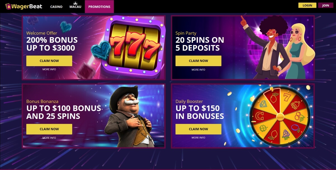The width and height of the screenshot is (336, 170).
Task: Select the Promotions tab
Action: click(99, 6)
